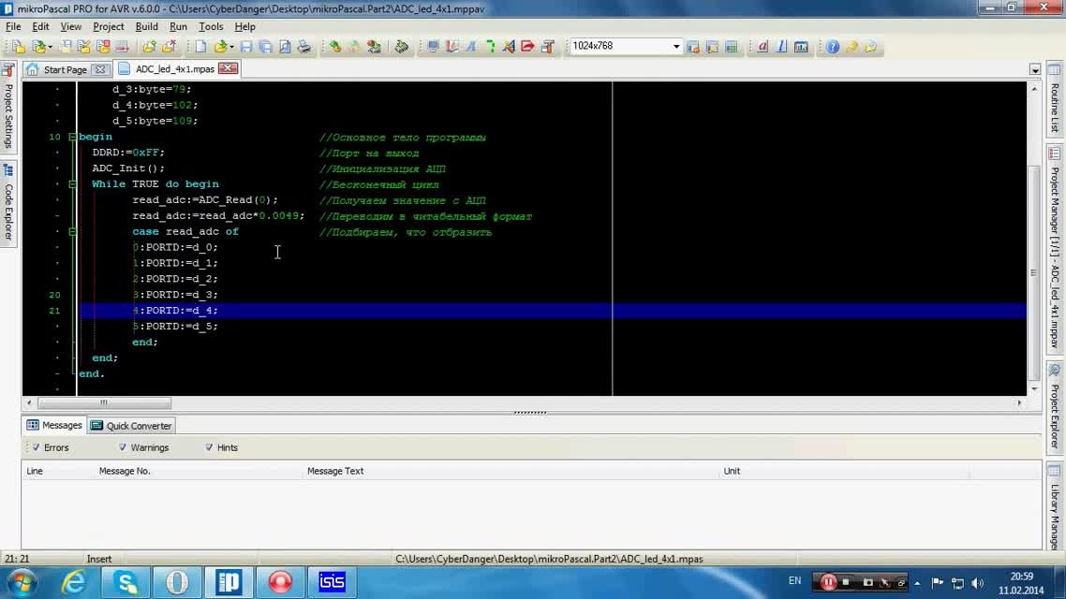Show hidden system tray icons arrow
The image size is (1066, 599).
pos(917,583)
